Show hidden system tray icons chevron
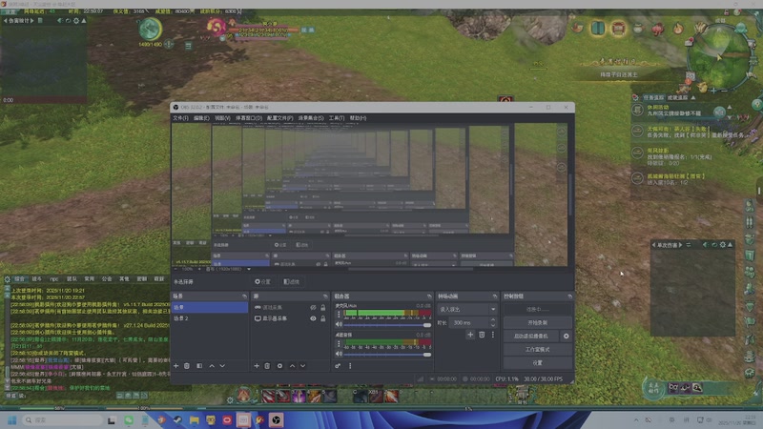 tap(636, 419)
